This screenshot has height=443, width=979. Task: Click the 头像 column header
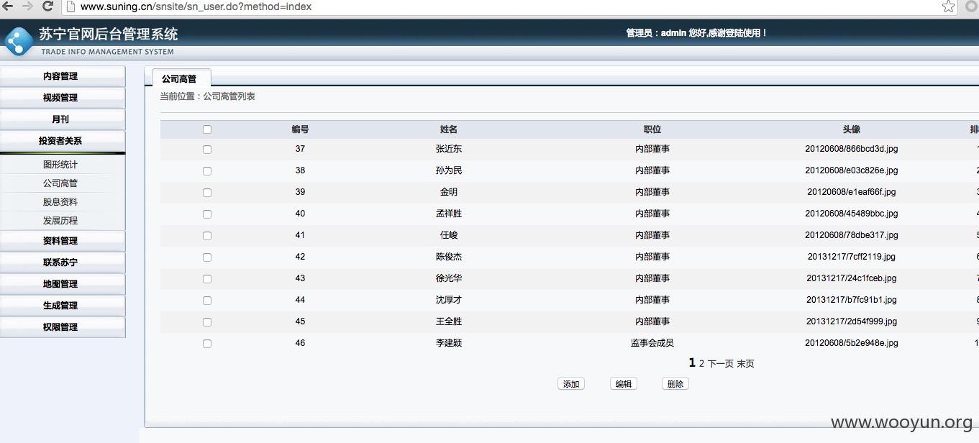(x=852, y=129)
